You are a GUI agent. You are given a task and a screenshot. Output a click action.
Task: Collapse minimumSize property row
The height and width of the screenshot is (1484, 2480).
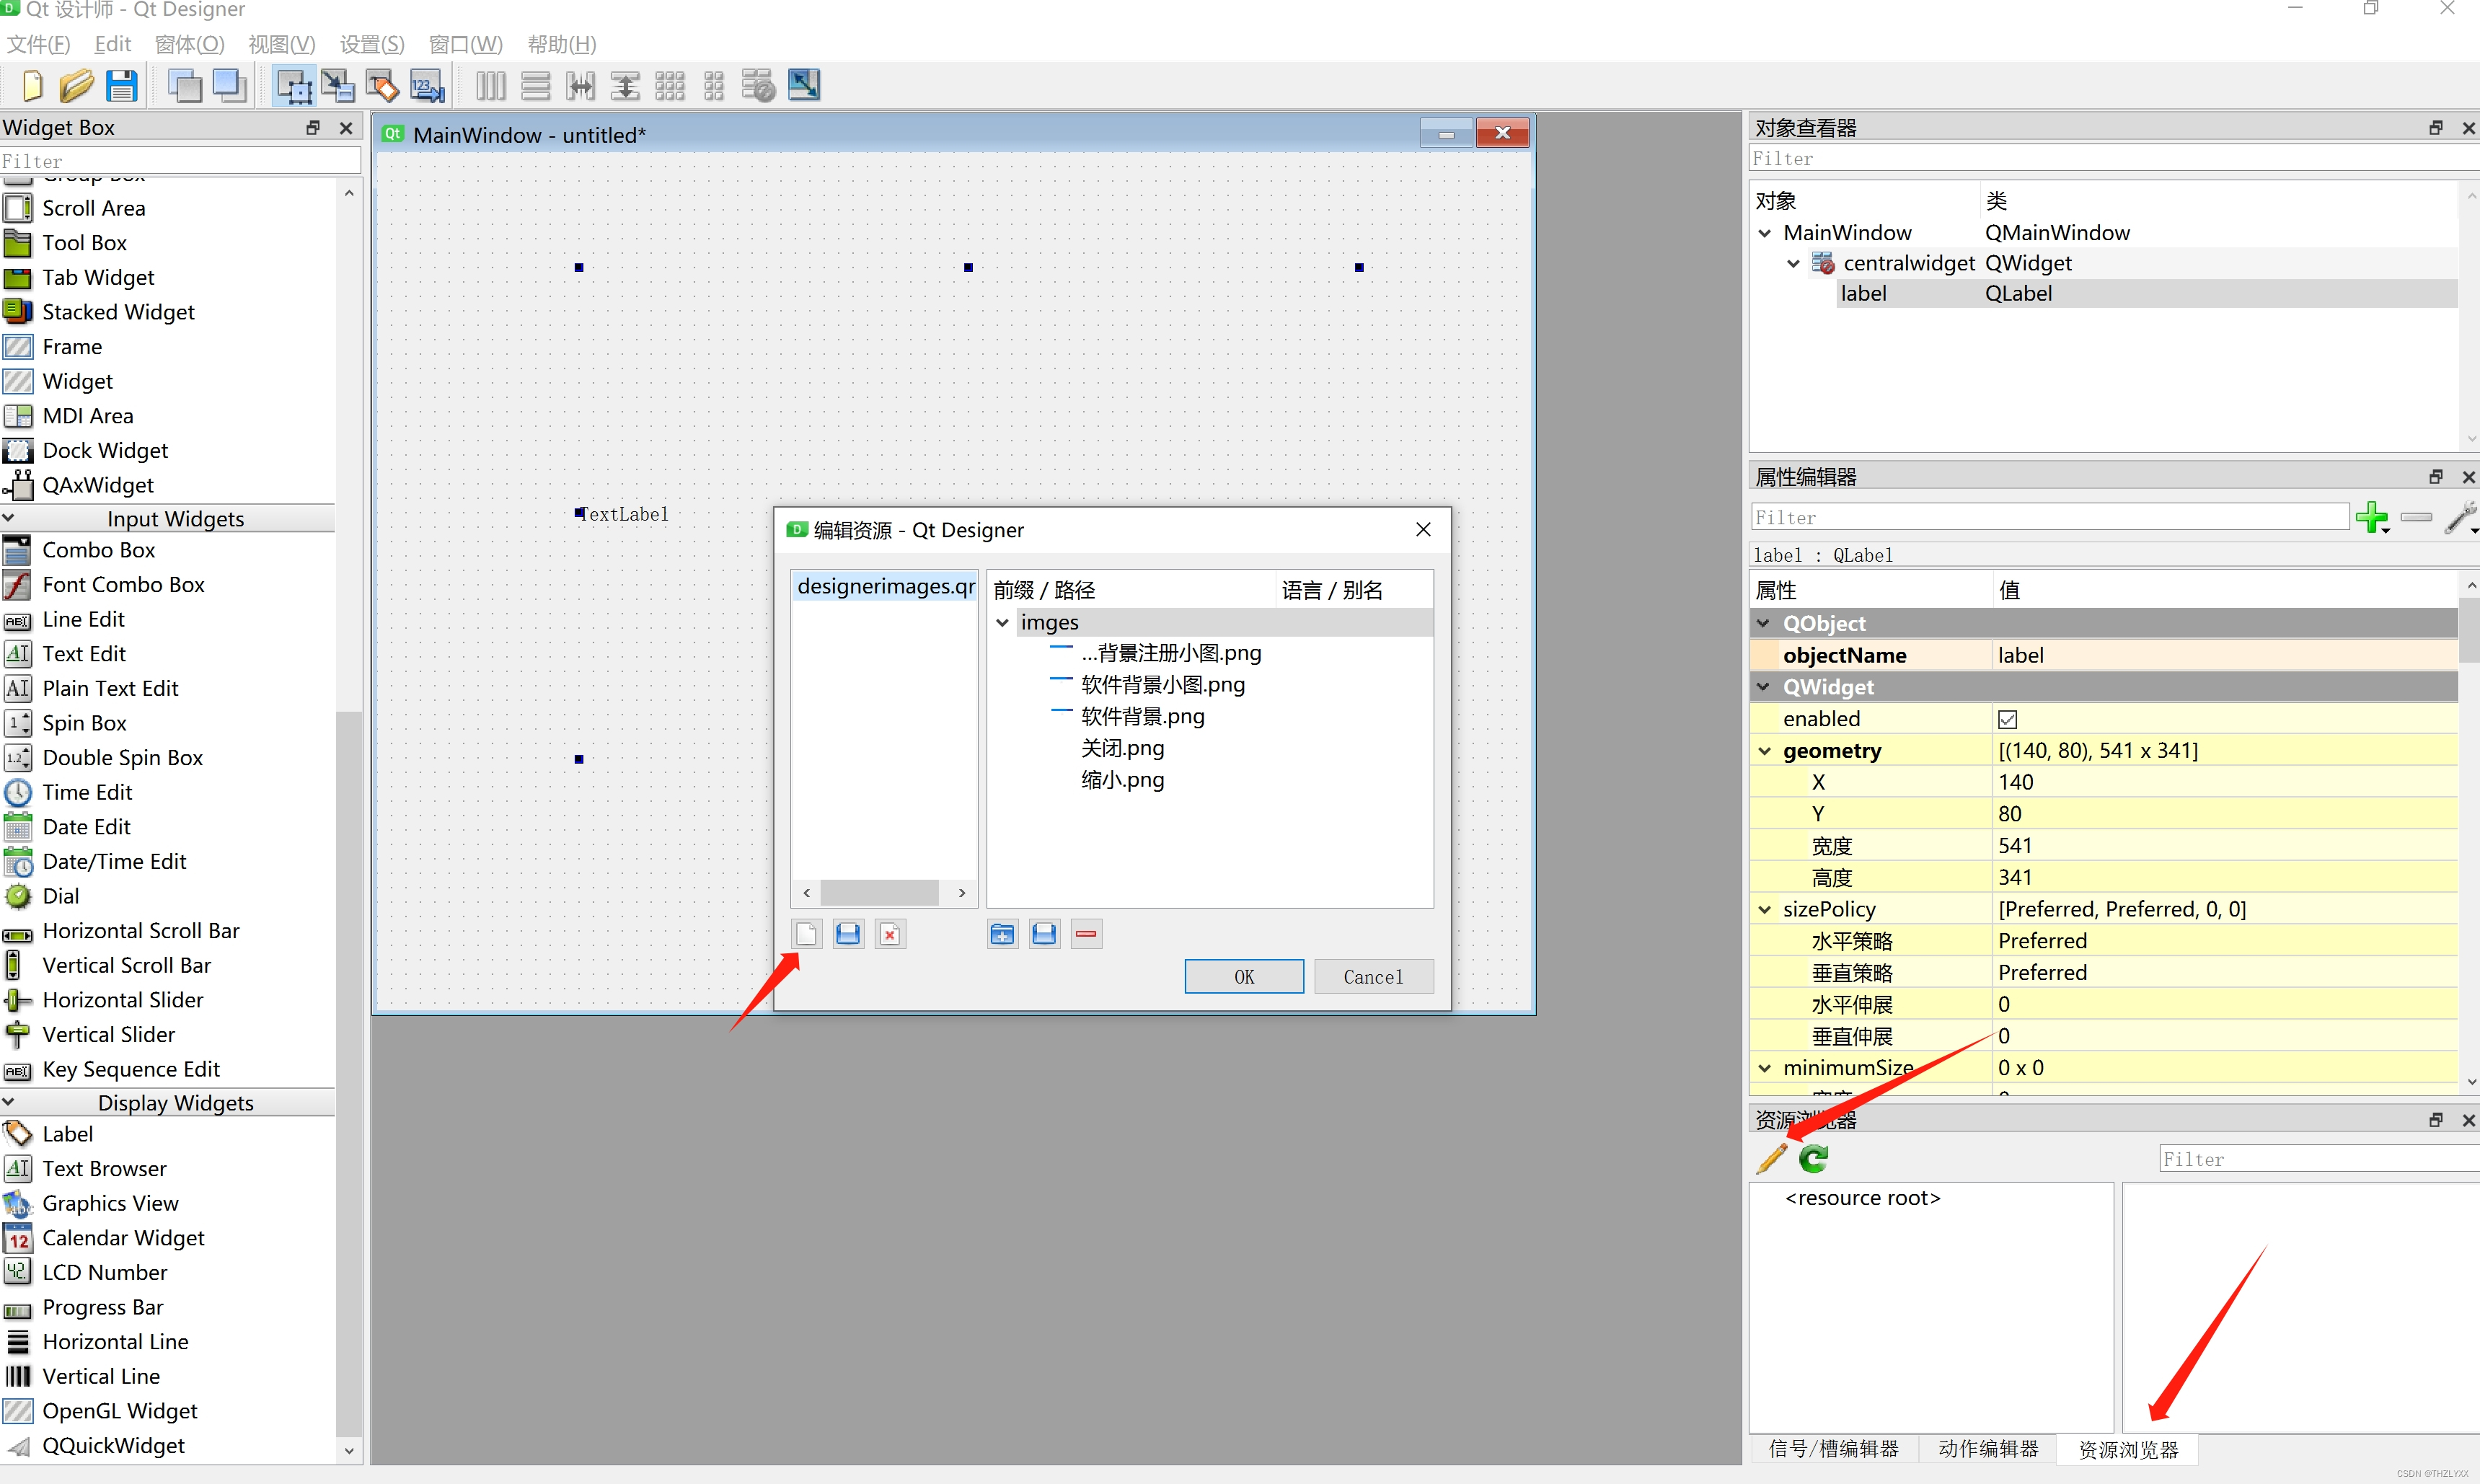tap(1765, 1068)
